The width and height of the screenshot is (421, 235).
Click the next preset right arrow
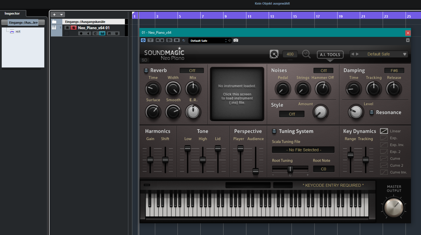358,54
